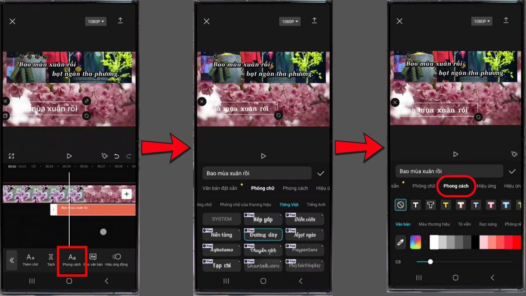526x296 pixels.
Task: Open the 1080P resolution dropdown in left screen
Action: [x=96, y=21]
